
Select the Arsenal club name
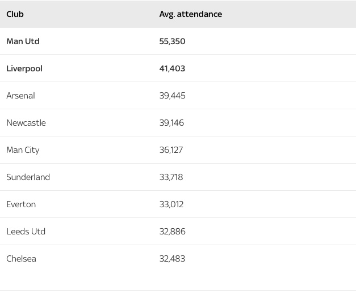point(20,96)
